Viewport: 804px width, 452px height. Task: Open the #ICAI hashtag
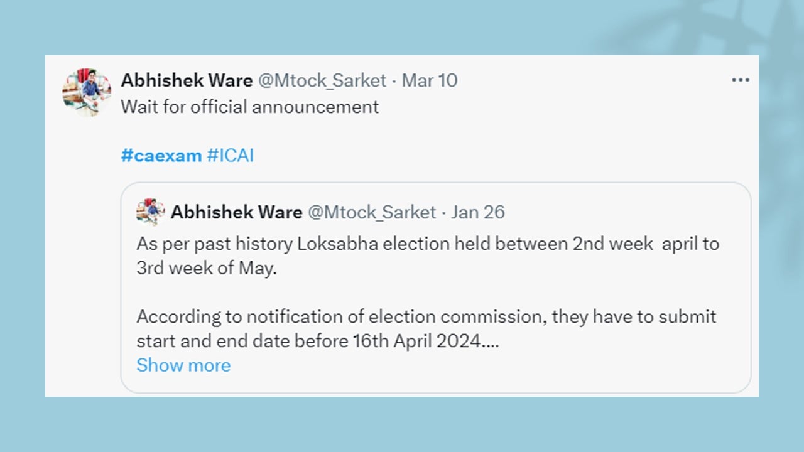point(231,156)
